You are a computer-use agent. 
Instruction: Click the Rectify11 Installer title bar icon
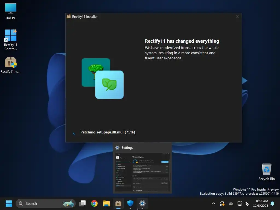69,17
